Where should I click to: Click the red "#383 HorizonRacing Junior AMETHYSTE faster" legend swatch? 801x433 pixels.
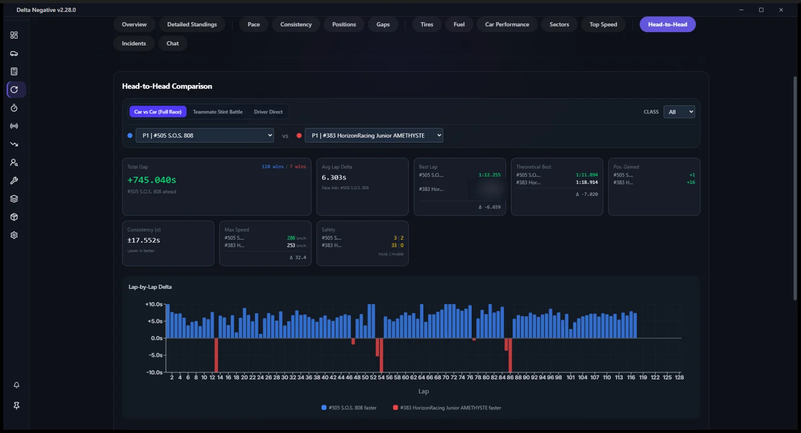pyautogui.click(x=395, y=407)
